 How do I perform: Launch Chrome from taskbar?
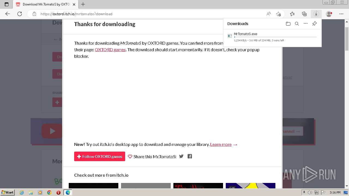point(49,192)
